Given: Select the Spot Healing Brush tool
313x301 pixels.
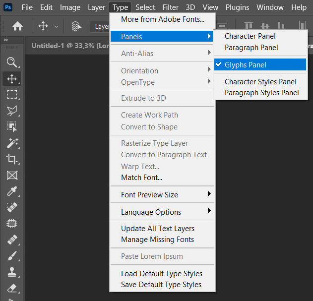Looking at the screenshot, I should [12, 207].
